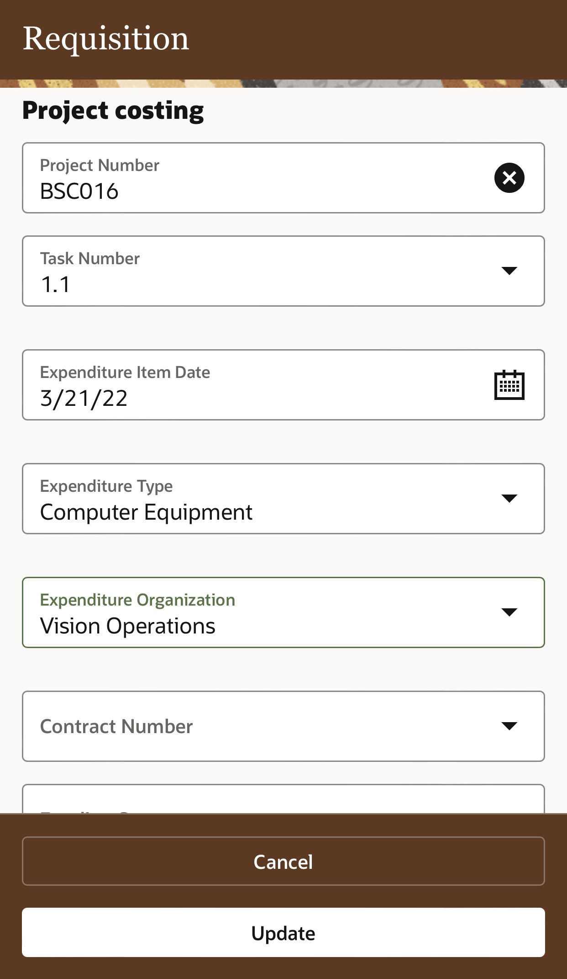This screenshot has width=567, height=979.
Task: Click the Vision Operations value text
Action: coord(127,626)
